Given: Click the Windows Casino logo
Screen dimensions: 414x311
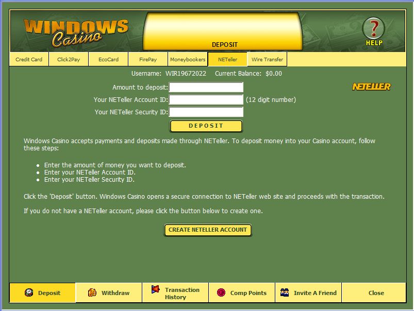Looking at the screenshot, I should (76, 33).
